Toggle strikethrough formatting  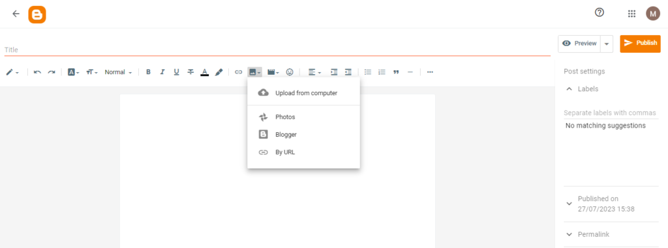coord(190,72)
